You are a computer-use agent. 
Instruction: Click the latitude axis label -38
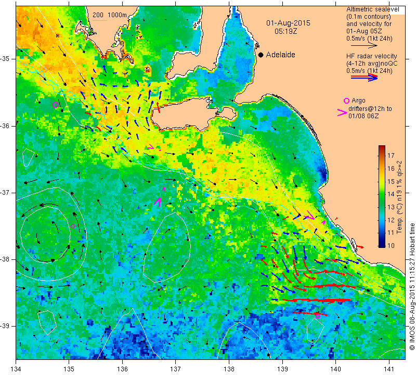pyautogui.click(x=5, y=259)
